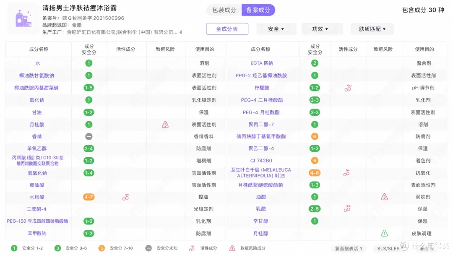Click 光稳定剂 purpose cell for 二苯酮-4

203,209
